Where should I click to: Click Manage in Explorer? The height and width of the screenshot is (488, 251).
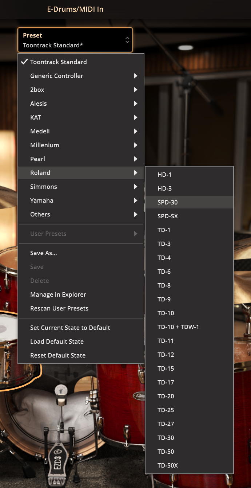(x=58, y=294)
